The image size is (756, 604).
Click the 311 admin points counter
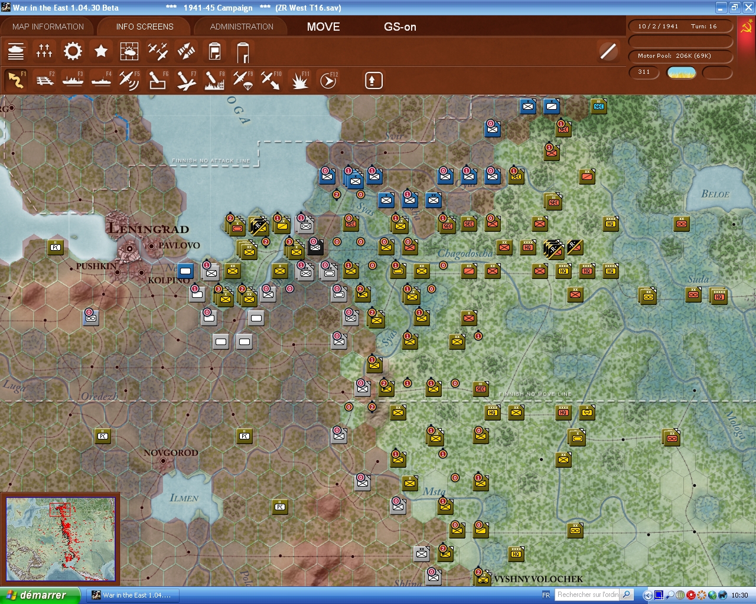point(644,72)
